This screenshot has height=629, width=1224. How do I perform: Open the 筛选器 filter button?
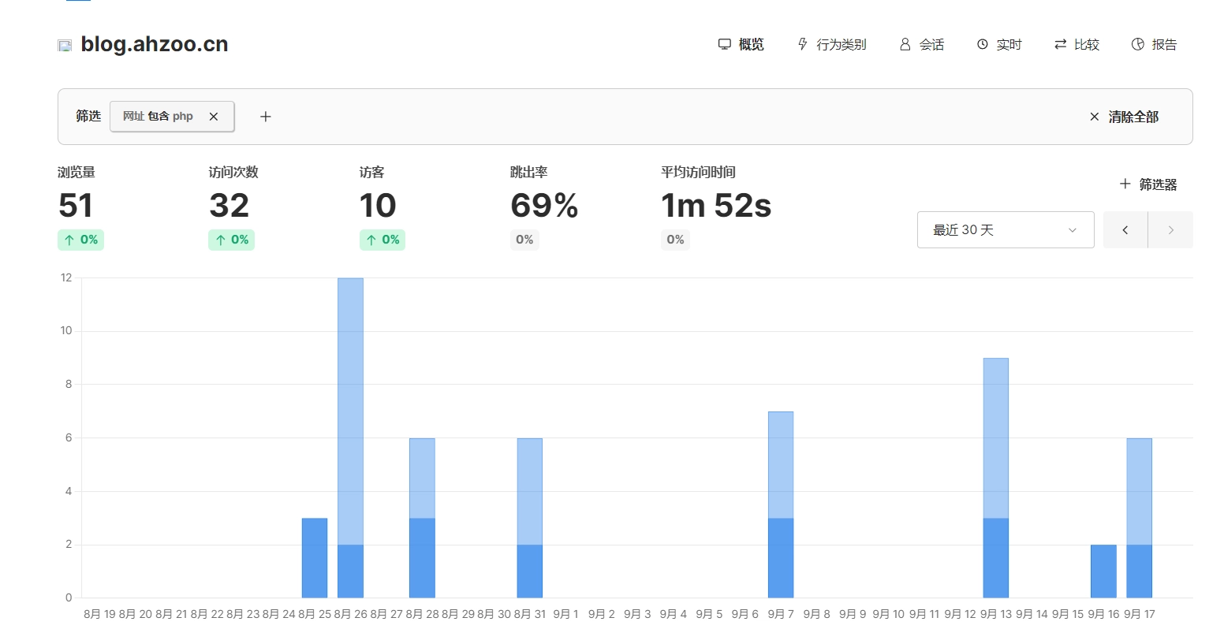pos(1148,184)
